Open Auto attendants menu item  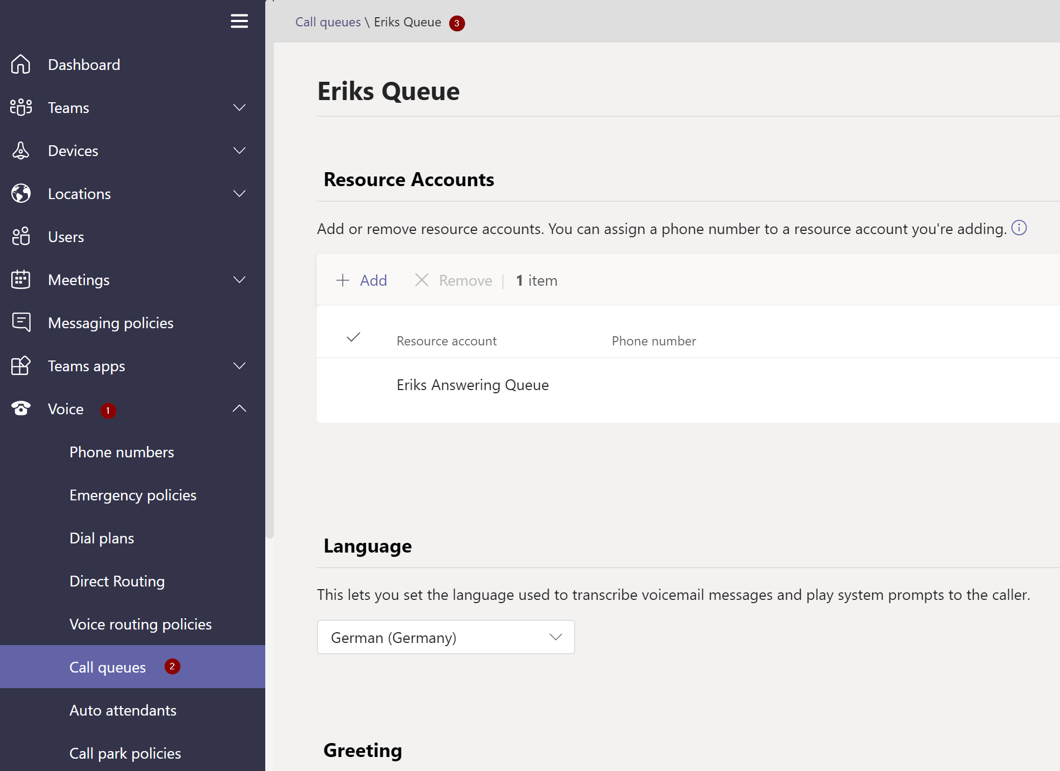[x=123, y=710]
